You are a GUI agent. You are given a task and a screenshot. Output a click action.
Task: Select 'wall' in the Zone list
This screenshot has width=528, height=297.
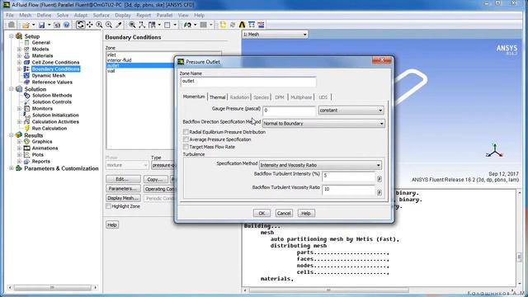click(x=111, y=71)
